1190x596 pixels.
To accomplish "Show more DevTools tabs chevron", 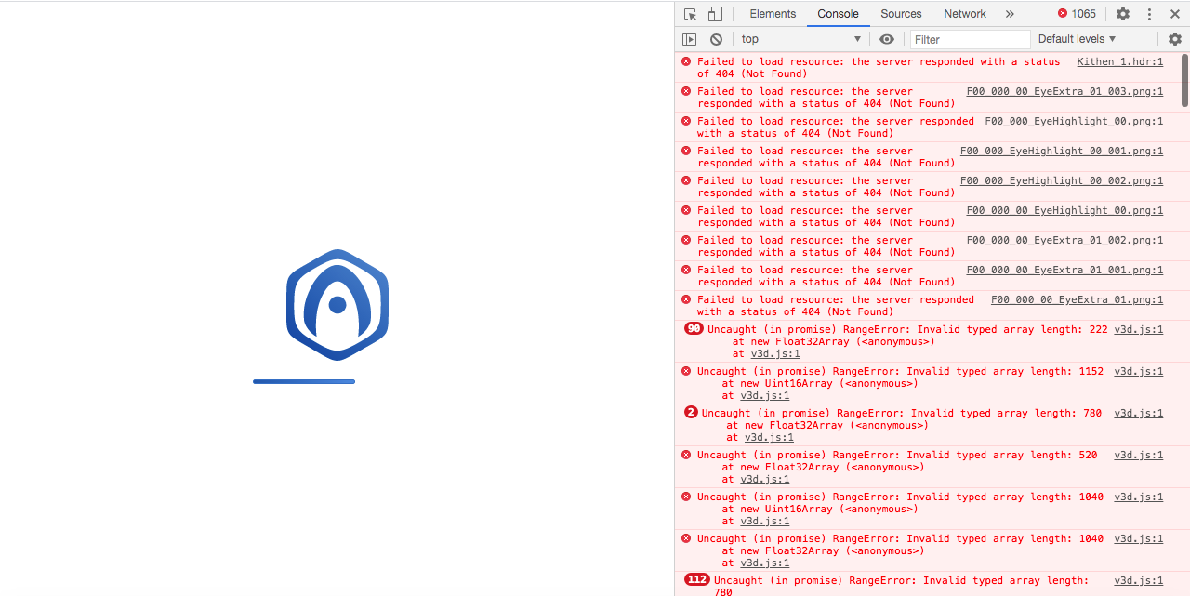I will [1010, 14].
